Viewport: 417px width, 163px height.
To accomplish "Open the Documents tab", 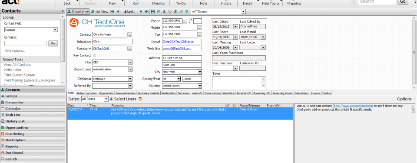I will pos(183,93).
